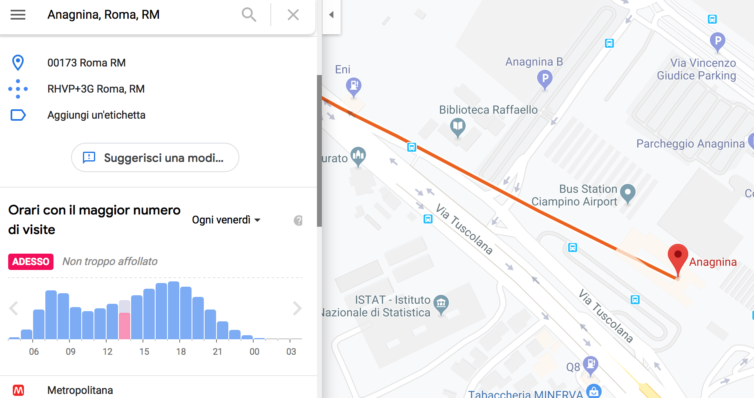Show the previous day's popular times
754x398 pixels.
coord(14,308)
